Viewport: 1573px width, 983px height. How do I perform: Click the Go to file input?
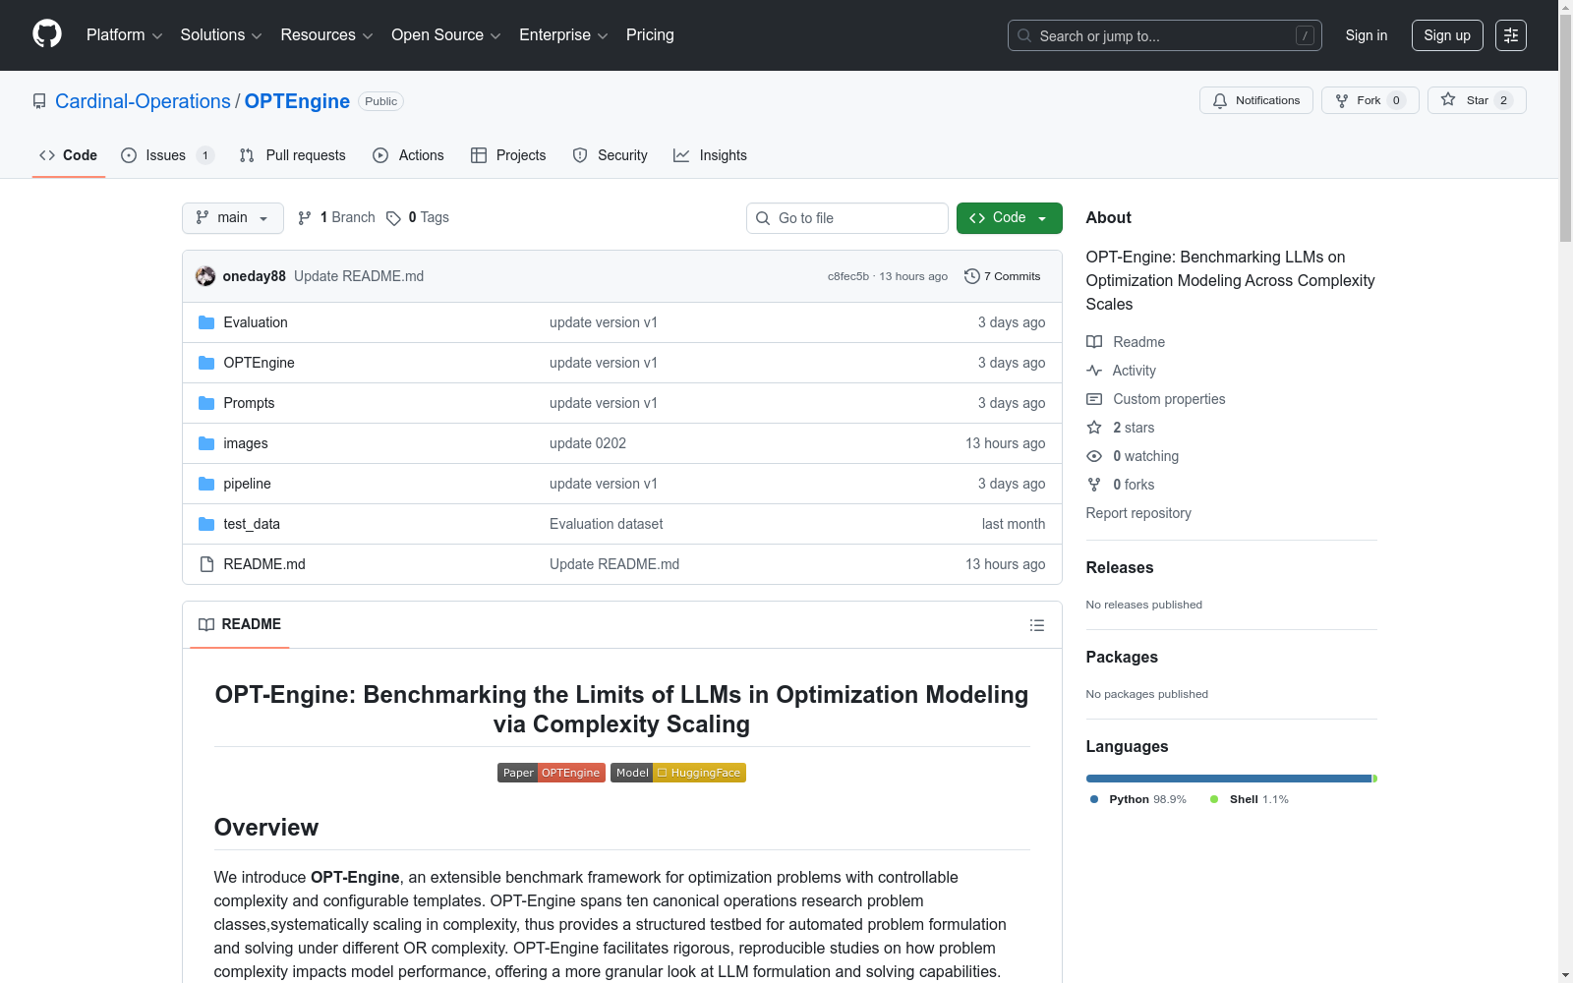pos(847,218)
